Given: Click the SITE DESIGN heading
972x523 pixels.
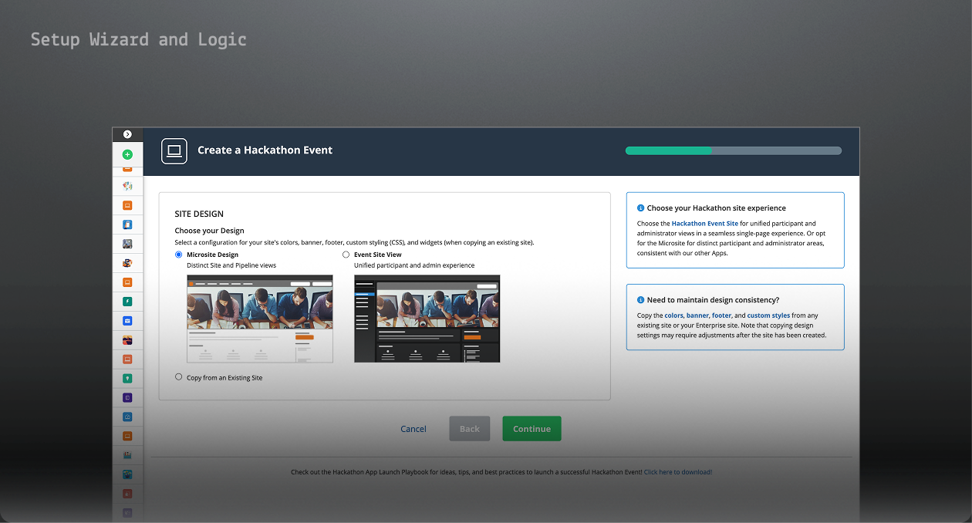Looking at the screenshot, I should [x=199, y=214].
